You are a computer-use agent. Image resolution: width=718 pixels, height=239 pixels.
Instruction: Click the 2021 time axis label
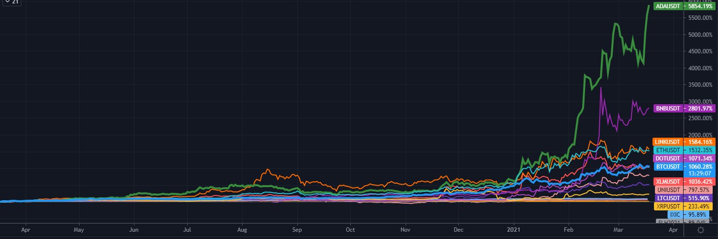coord(513,231)
